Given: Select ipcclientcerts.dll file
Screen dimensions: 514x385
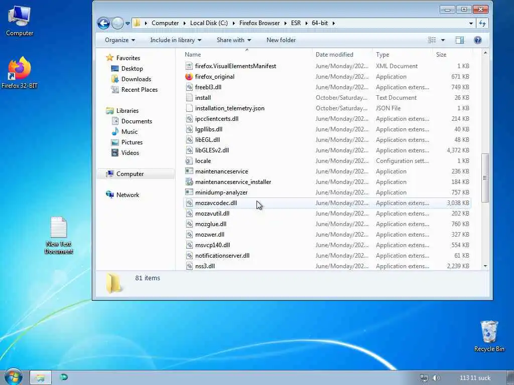Looking at the screenshot, I should tap(217, 118).
